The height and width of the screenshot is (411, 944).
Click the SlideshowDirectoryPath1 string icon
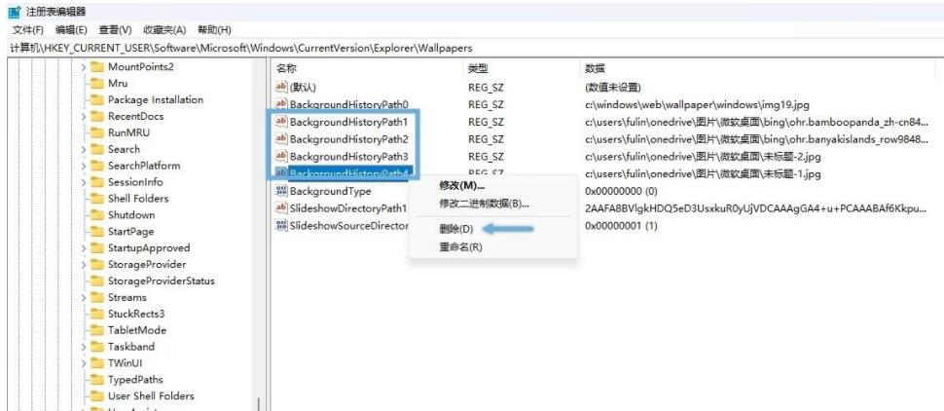(x=281, y=208)
